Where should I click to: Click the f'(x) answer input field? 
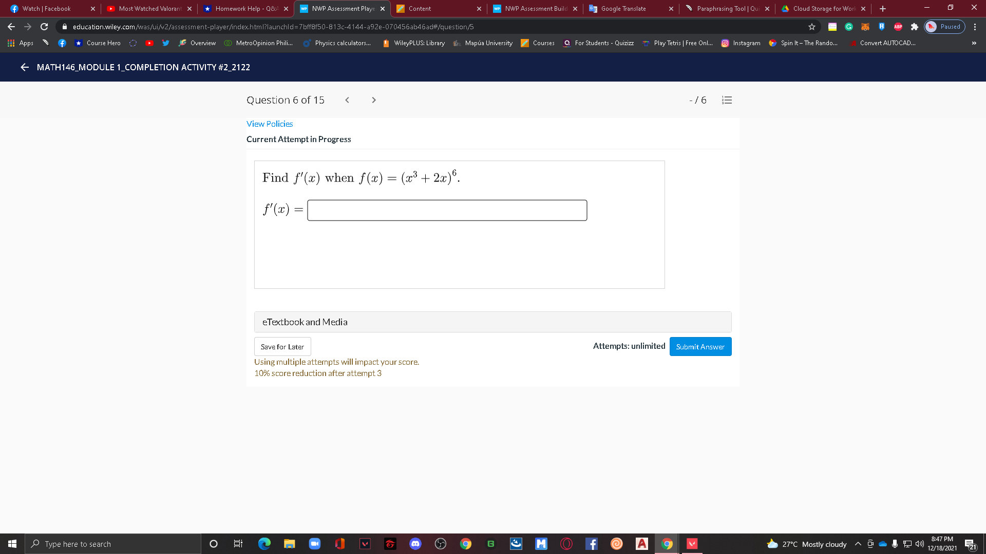pos(447,210)
